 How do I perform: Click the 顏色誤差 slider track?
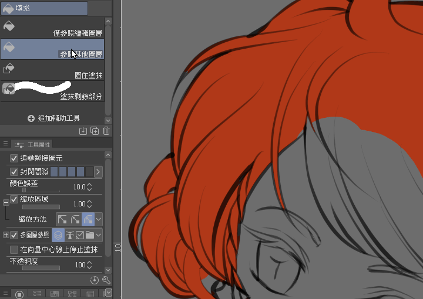click(x=41, y=191)
